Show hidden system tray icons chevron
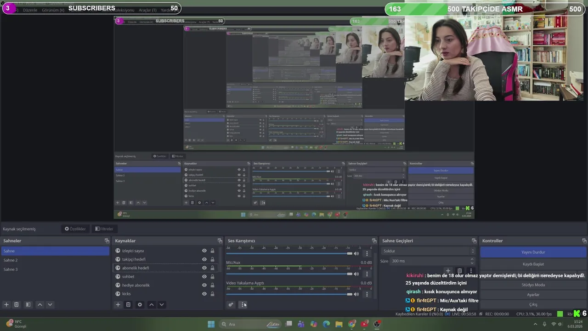 click(535, 324)
